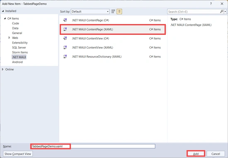The image size is (228, 158).
Task: Select the C# Items tree label
Action: [13, 19]
